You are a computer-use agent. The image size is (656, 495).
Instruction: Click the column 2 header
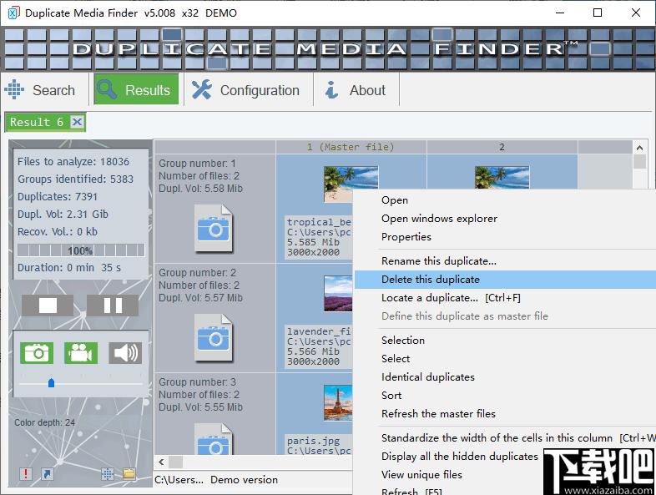point(502,147)
